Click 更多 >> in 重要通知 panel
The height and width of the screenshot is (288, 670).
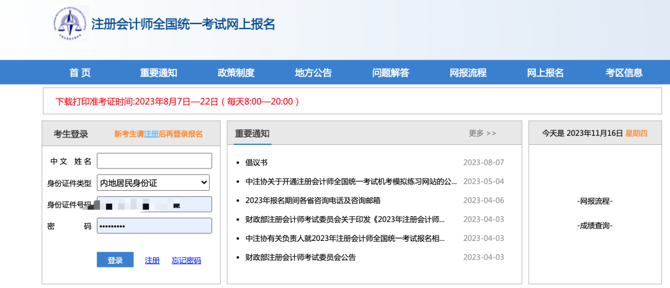(482, 133)
